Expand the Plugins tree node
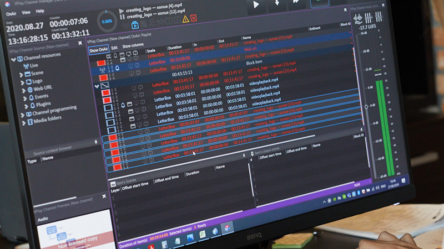The height and width of the screenshot is (249, 444). 26,106
